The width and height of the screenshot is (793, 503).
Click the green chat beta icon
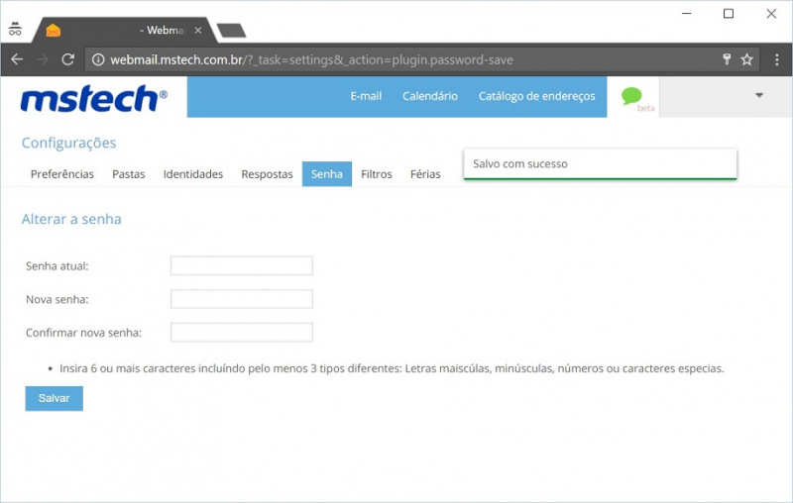631,95
